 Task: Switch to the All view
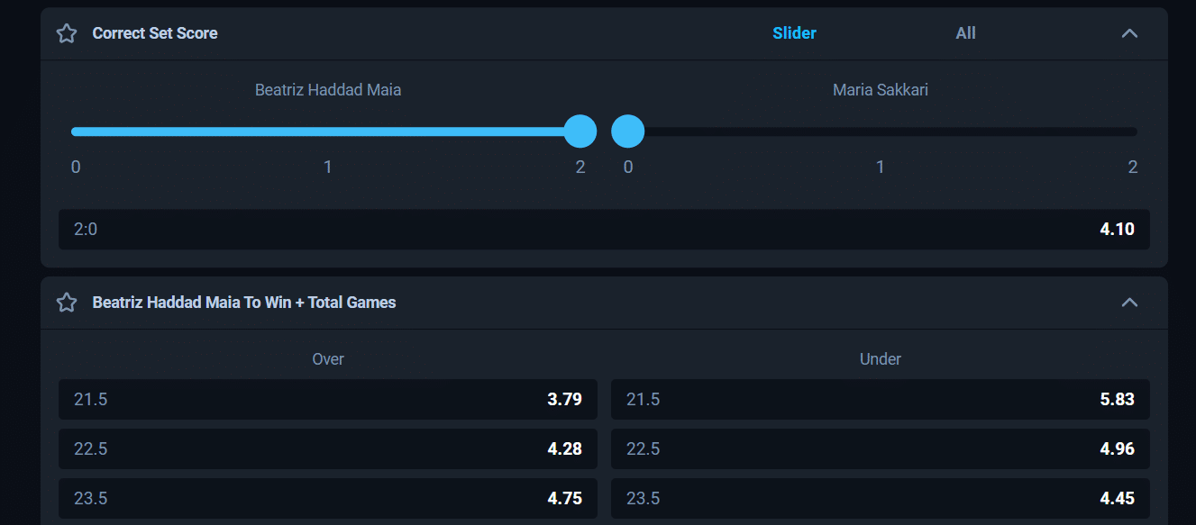pyautogui.click(x=965, y=32)
